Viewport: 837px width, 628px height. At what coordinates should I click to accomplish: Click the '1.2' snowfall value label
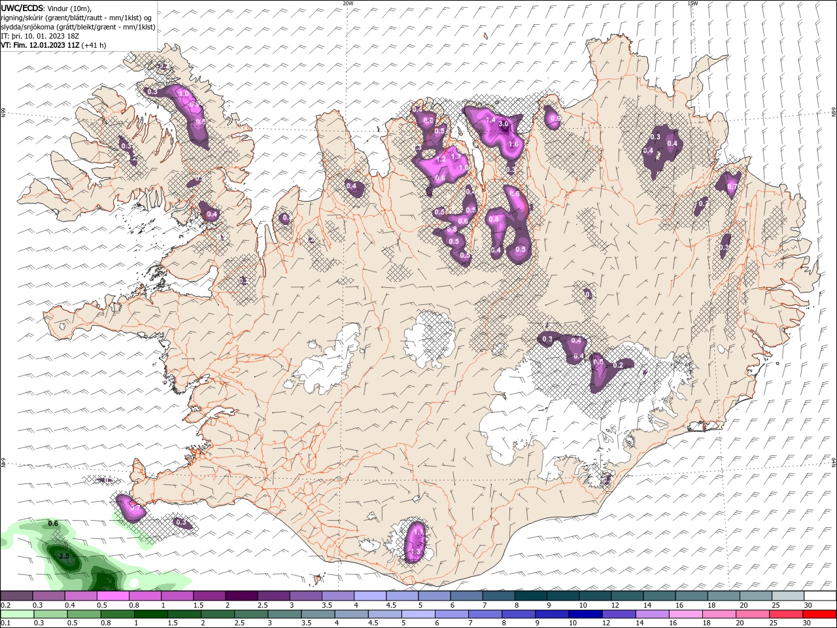point(441,159)
